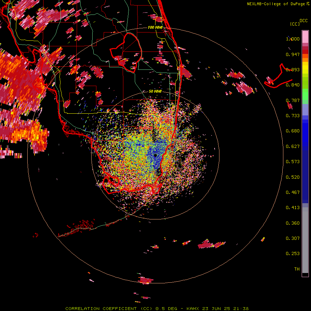Click the DCC label above the color bar
The width and height of the screenshot is (311, 311).
pyautogui.click(x=303, y=21)
